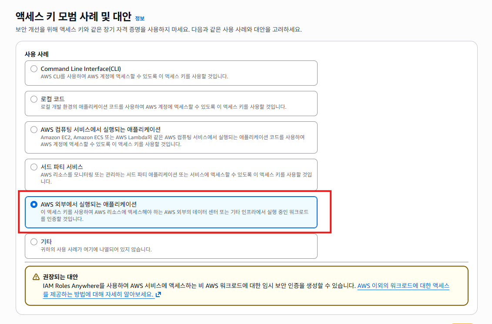Click the 로컬 개발 환경 description text
Image resolution: width=492 pixels, height=324 pixels.
[163, 107]
